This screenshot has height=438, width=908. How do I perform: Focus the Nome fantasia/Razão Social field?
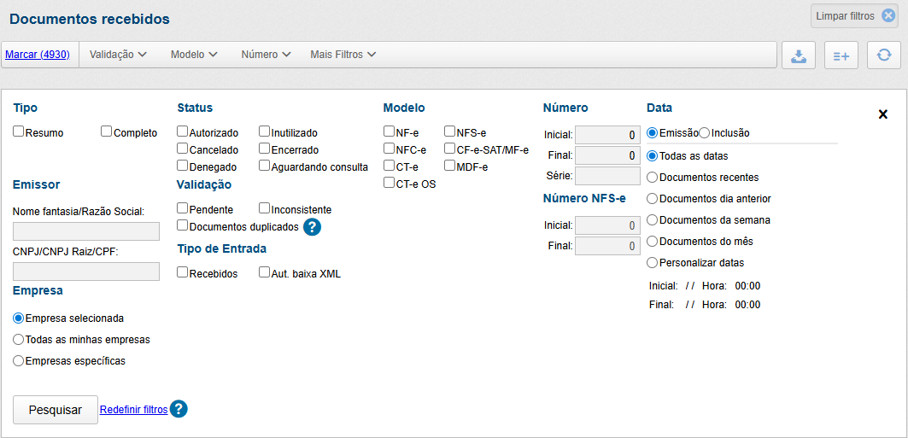click(x=86, y=231)
